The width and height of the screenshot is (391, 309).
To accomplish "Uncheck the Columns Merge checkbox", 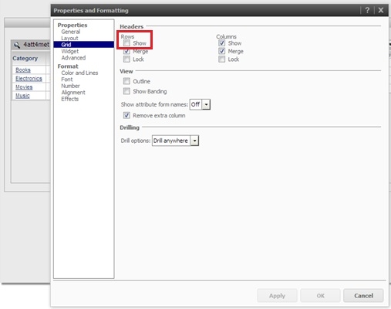I will click(221, 51).
